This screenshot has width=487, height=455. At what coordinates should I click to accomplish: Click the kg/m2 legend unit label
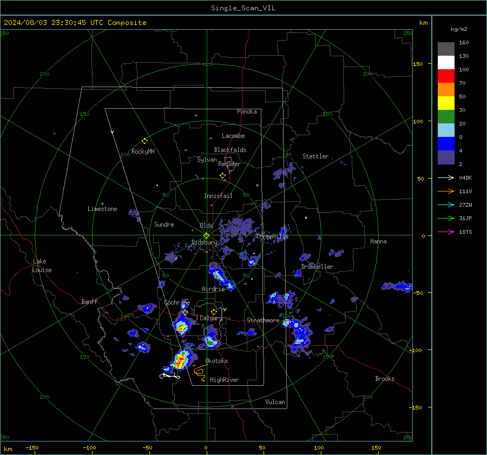pos(459,29)
